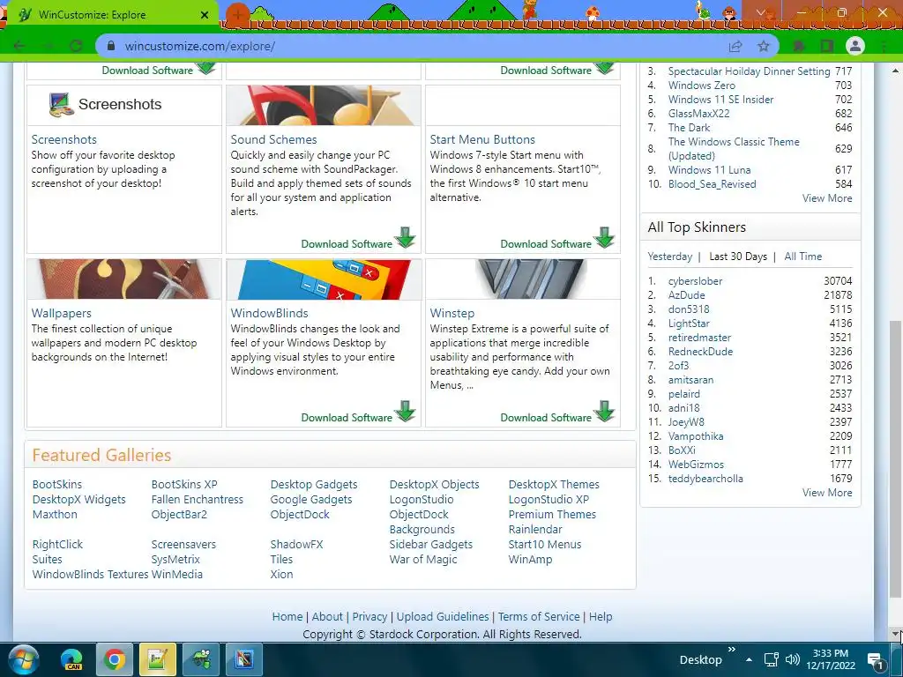Open the Privacy footer link
Viewport: 903px width, 677px height.
tap(369, 616)
